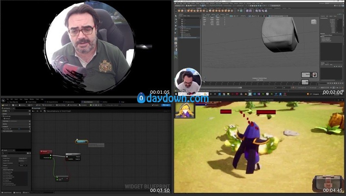
Task: Open the Unreal Engine logo menu
Action: coord(3,101)
